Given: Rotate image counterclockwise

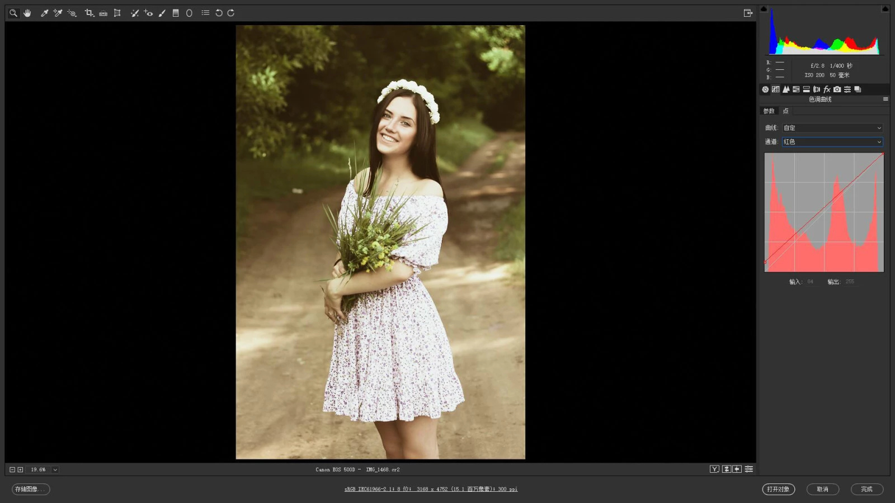Looking at the screenshot, I should pos(219,13).
